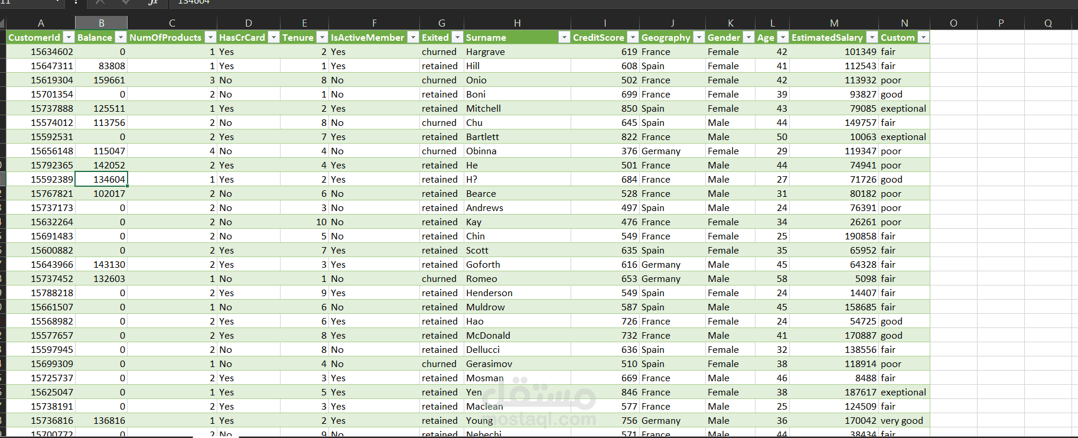Select Age cell 58 in Romeo's row
The image size is (1078, 438).
772,278
